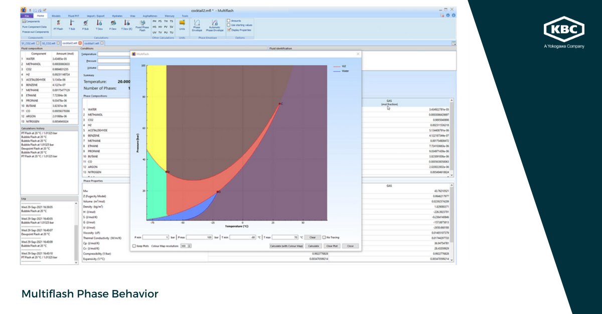Run the P Dew calculation
Image resolution: width=602 pixels, height=314 pixels.
click(x=113, y=25)
